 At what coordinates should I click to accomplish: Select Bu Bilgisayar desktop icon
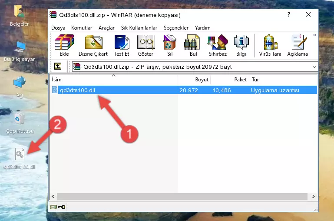click(x=20, y=51)
